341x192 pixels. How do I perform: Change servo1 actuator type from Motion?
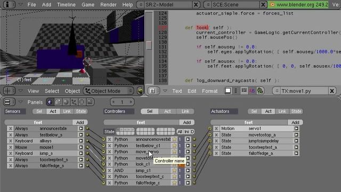pyautogui.click(x=233, y=129)
